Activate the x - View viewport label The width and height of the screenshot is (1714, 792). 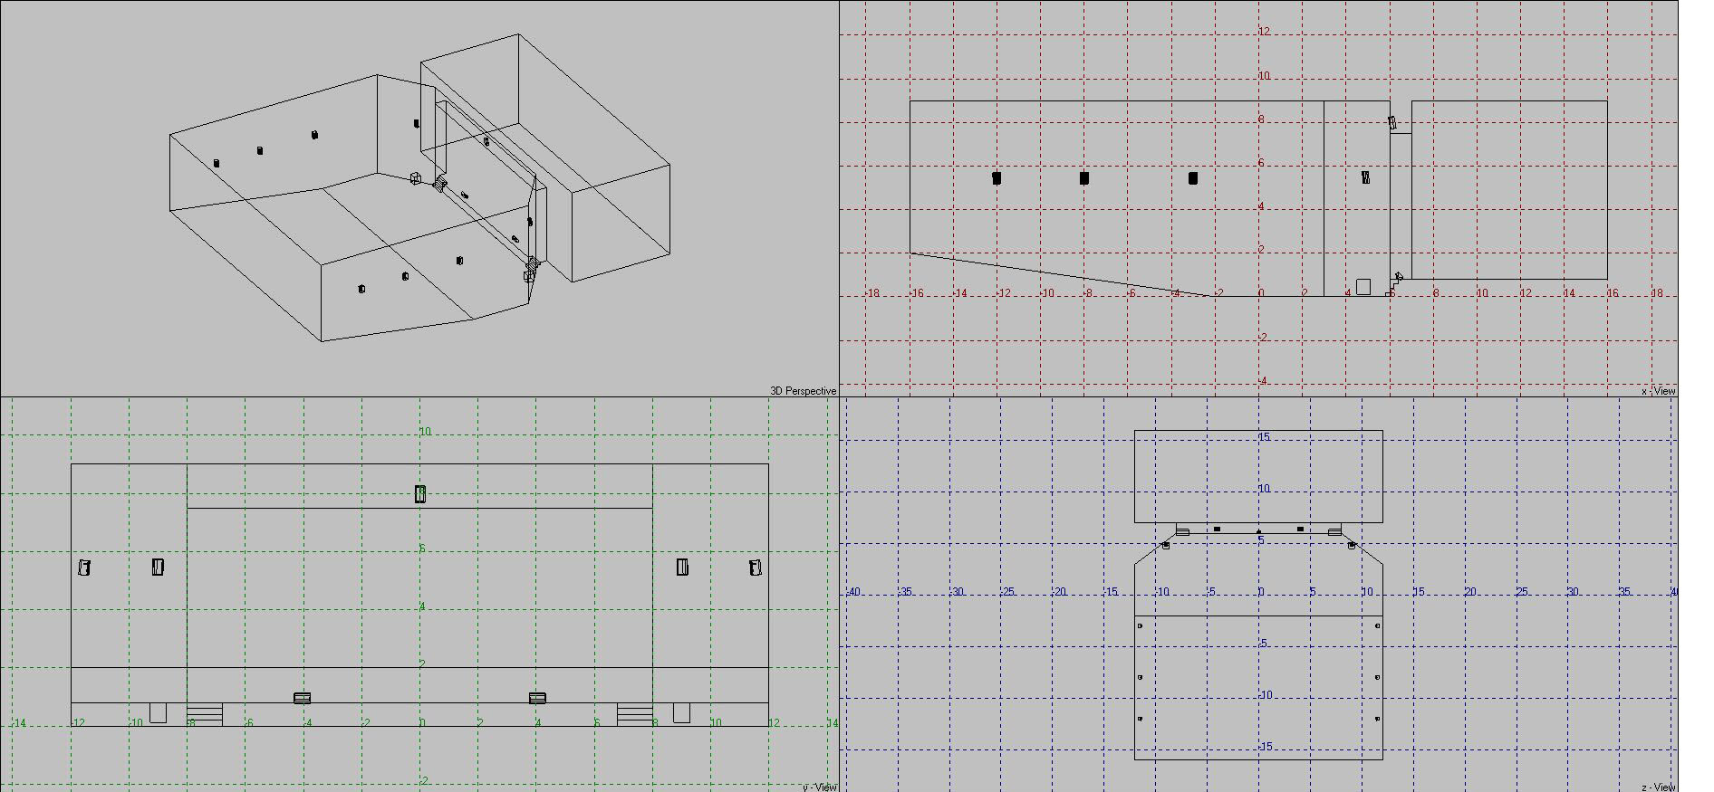(x=1658, y=391)
